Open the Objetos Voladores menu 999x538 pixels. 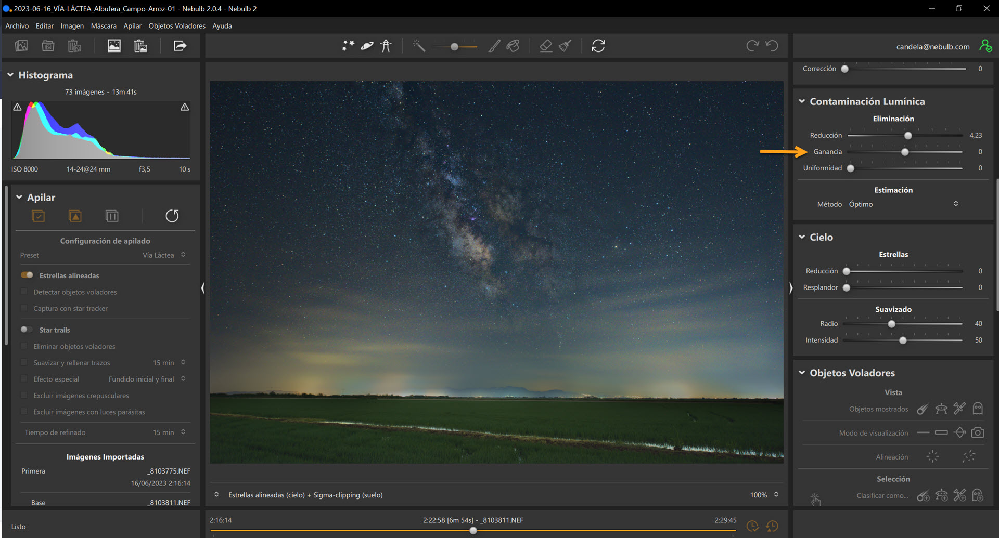177,26
